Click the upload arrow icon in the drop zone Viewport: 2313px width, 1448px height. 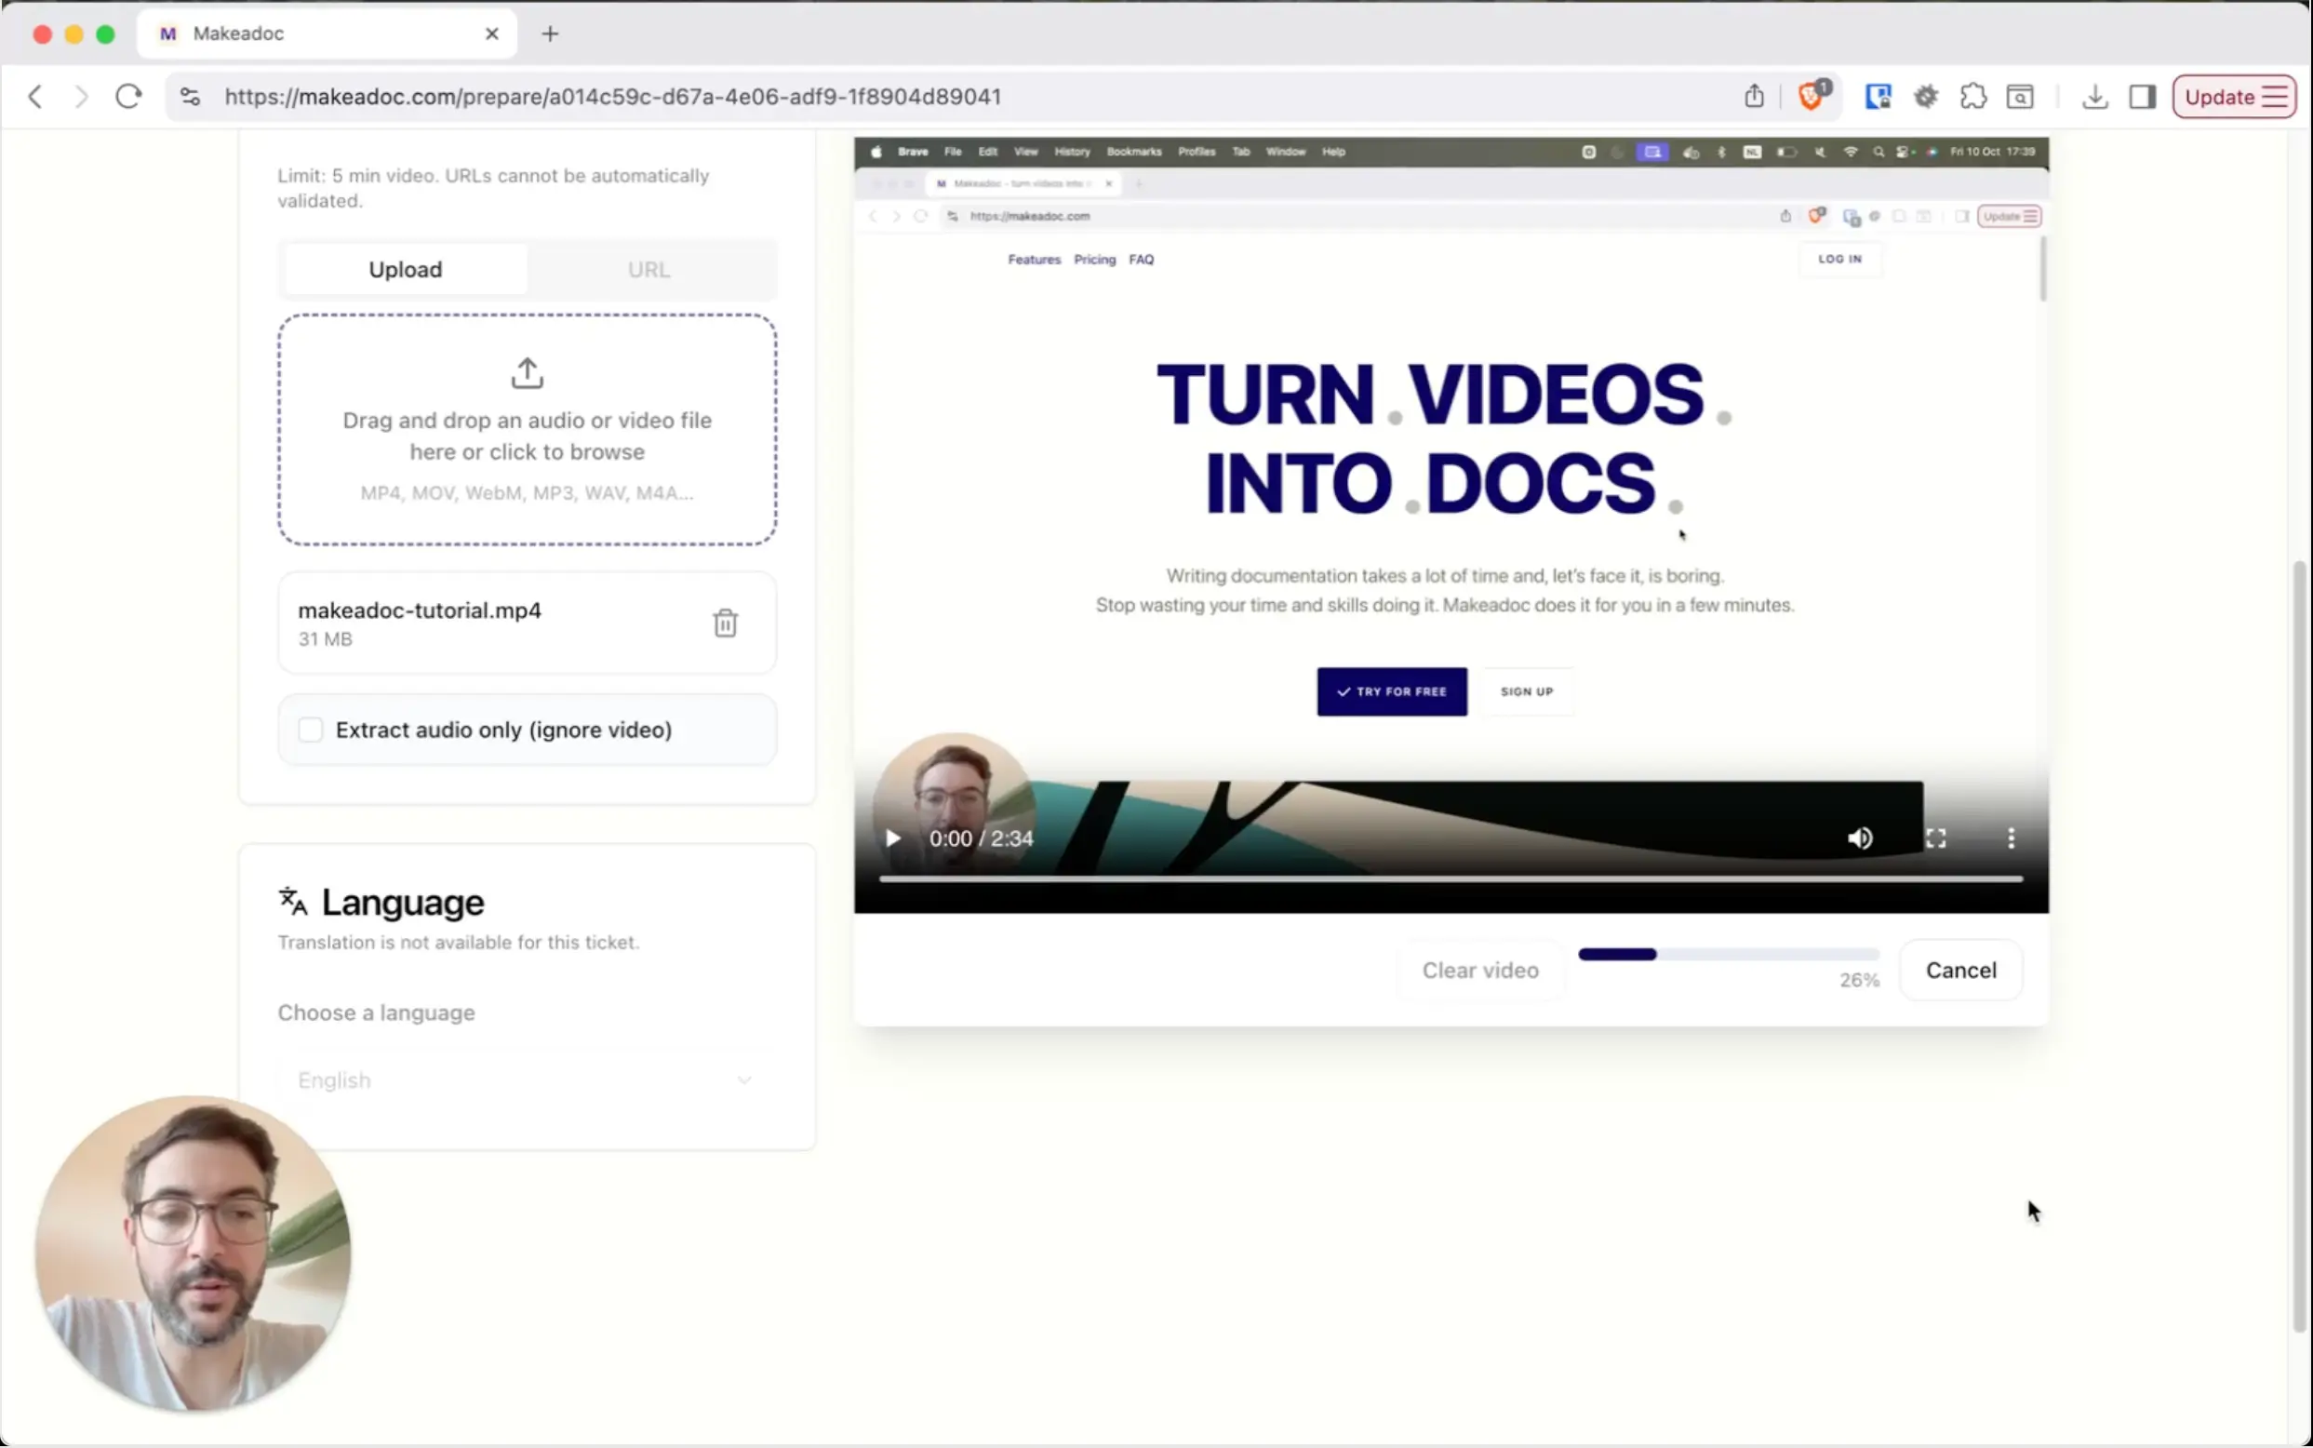click(527, 373)
